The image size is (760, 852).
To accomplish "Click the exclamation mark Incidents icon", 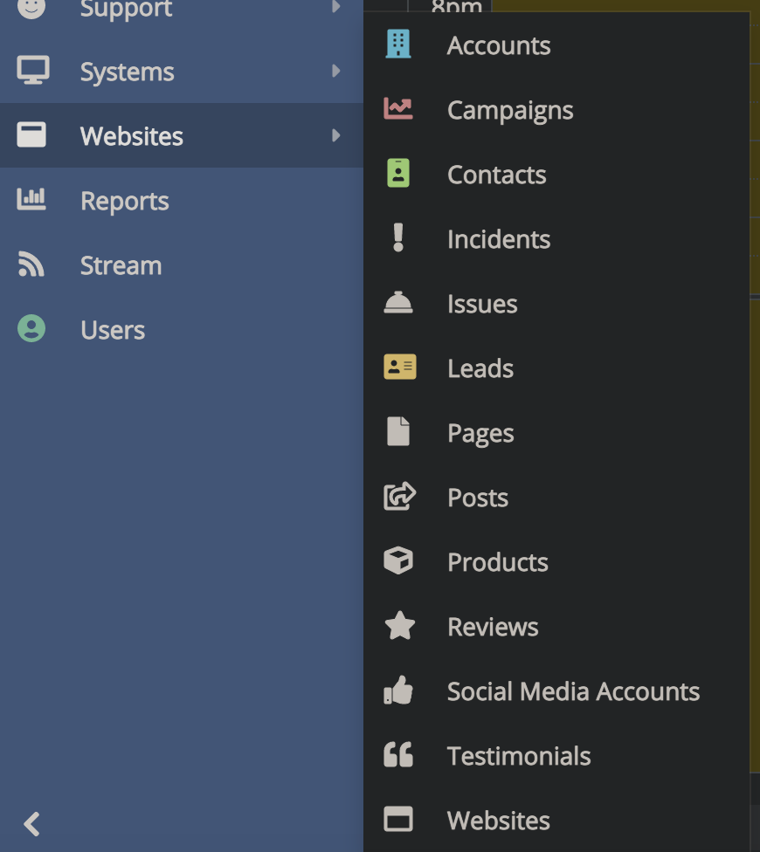I will click(x=398, y=238).
